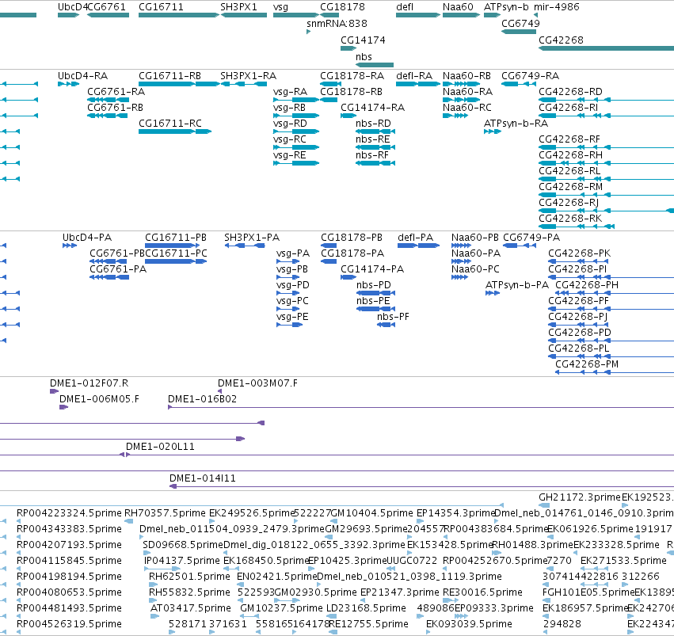Click the snmRNA:838 gene label

point(337,24)
